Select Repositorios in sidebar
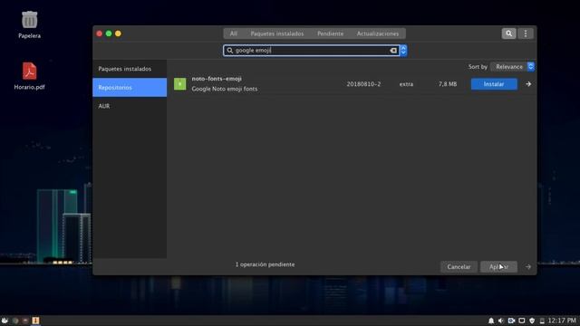 [x=130, y=87]
